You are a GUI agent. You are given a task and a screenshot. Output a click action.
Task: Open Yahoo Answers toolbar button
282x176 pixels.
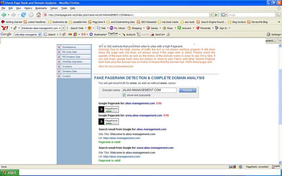point(184,28)
